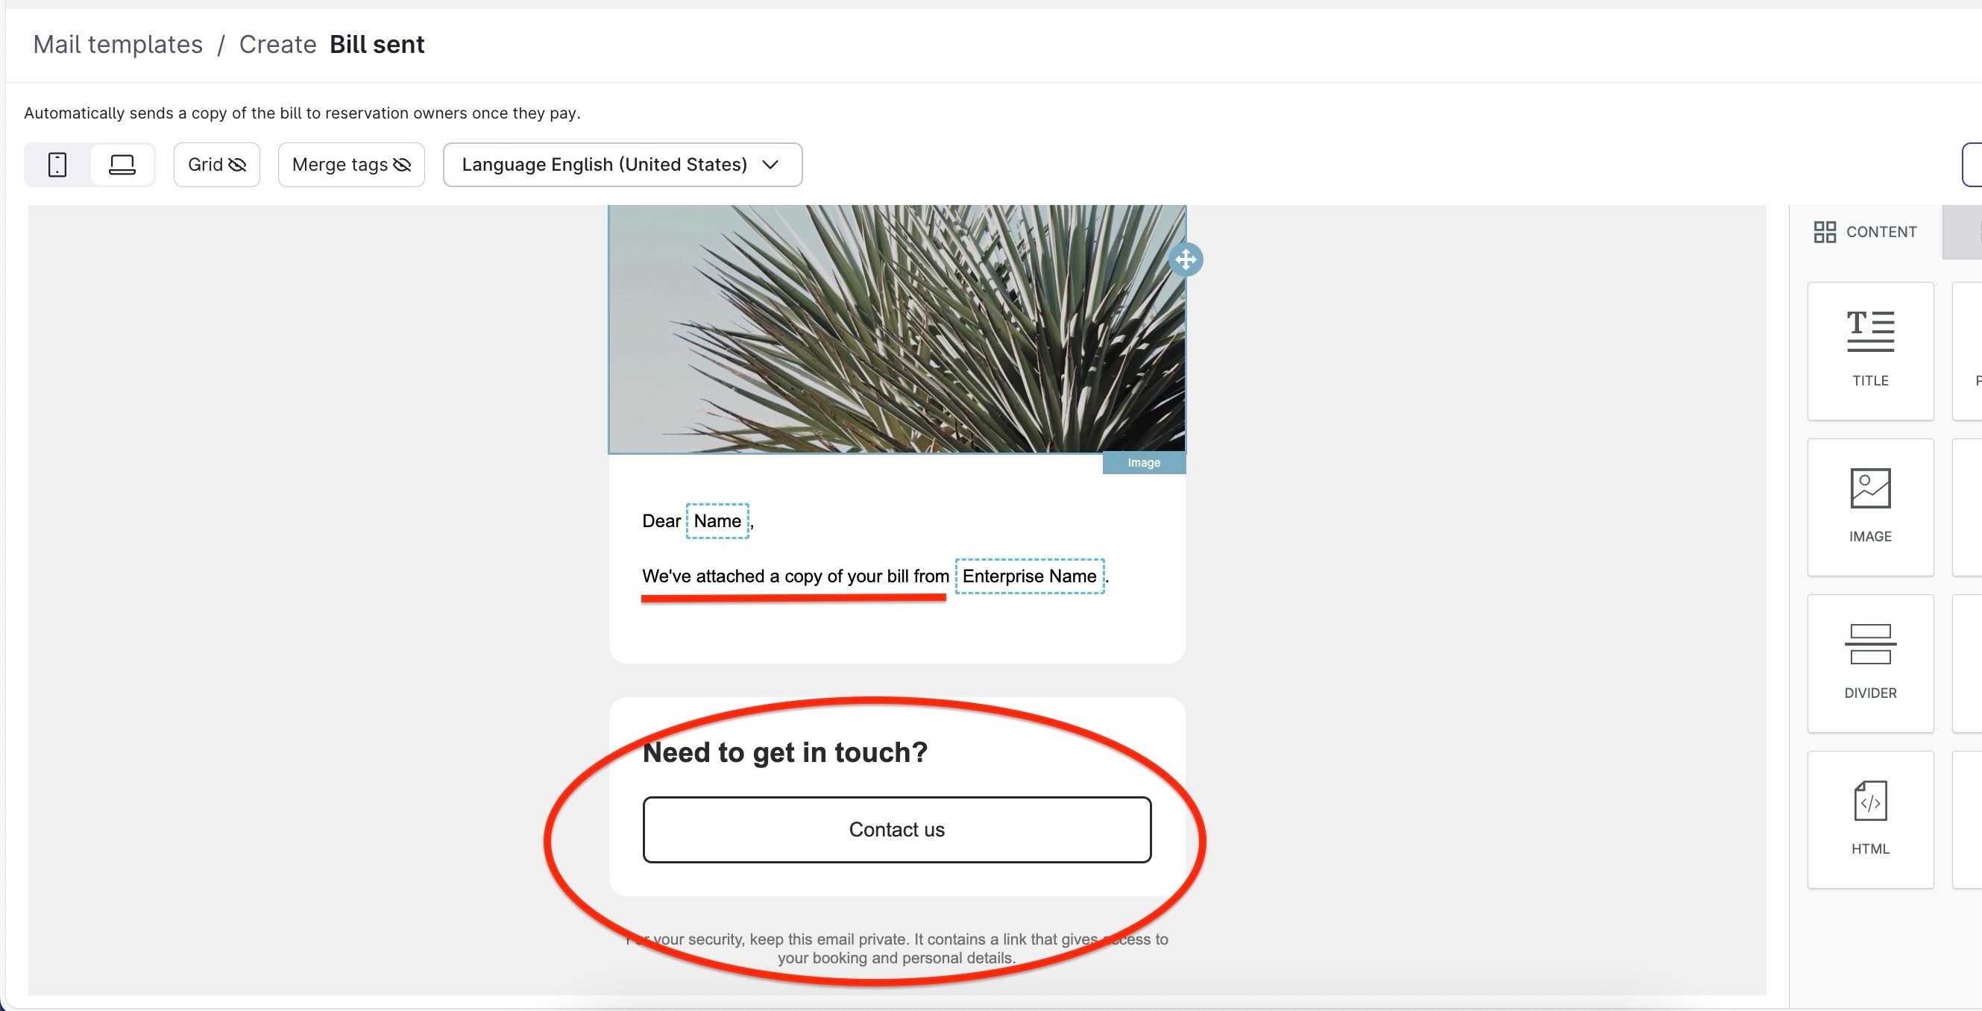1982x1011 pixels.
Task: Click the Image label tag
Action: (1143, 462)
